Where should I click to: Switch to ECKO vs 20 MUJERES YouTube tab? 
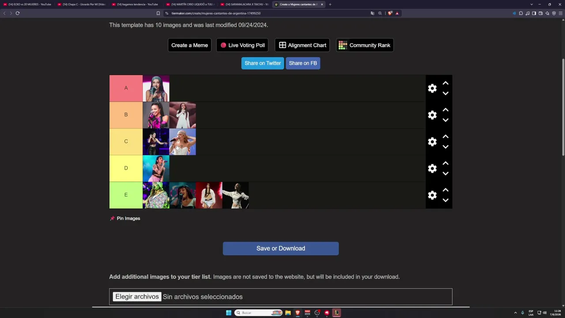[27, 4]
